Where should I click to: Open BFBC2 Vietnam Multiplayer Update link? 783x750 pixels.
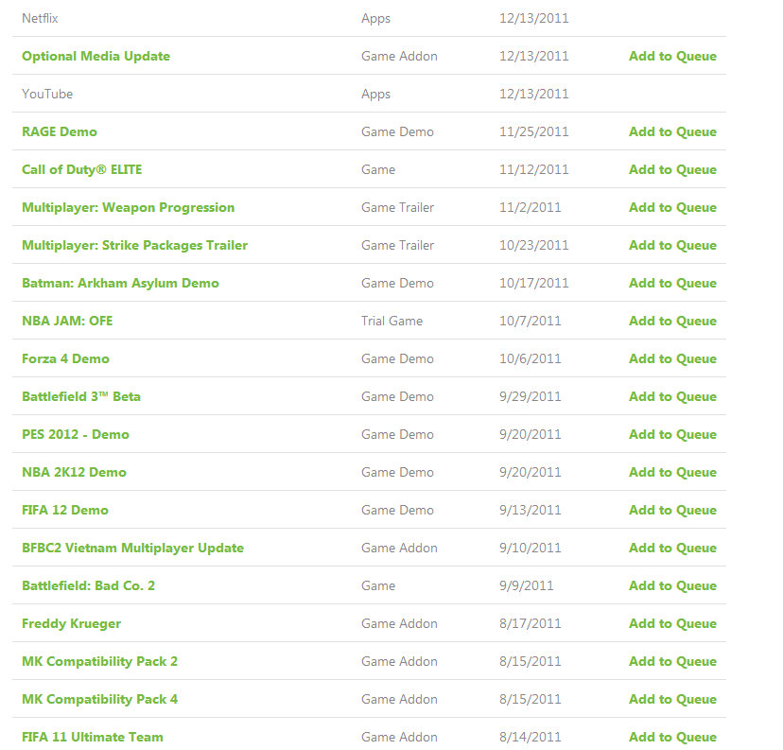(132, 548)
